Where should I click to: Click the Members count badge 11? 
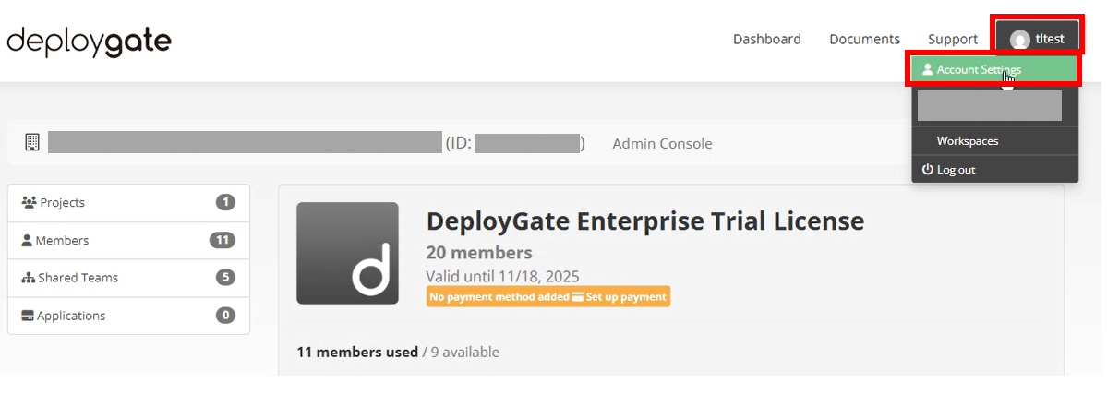(x=223, y=241)
